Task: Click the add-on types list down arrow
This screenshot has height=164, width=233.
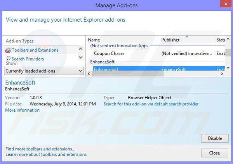Action: (x=80, y=57)
